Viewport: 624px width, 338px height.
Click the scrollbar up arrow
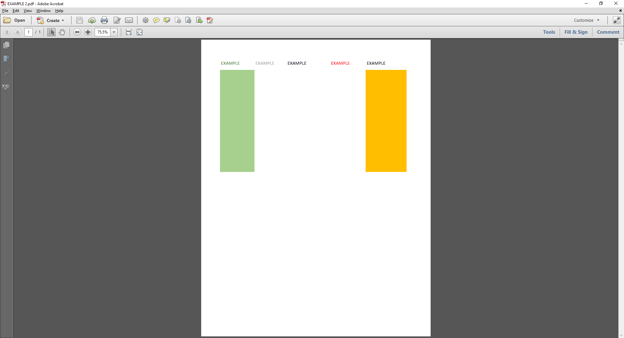(621, 44)
